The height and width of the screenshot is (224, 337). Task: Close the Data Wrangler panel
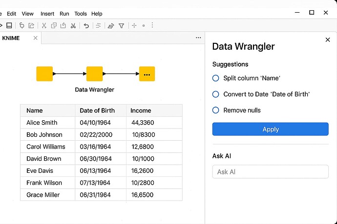[x=328, y=39]
